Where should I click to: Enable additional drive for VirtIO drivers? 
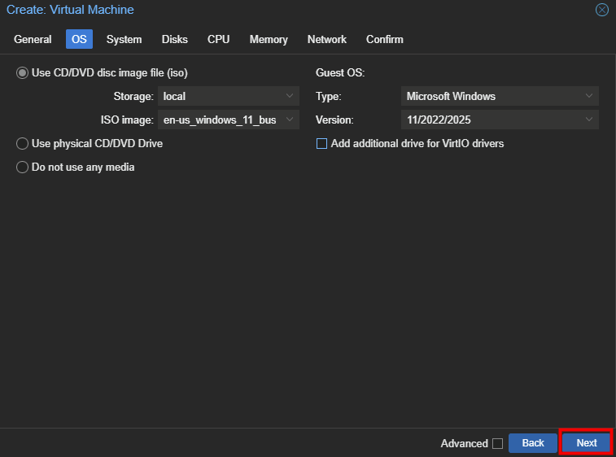(x=321, y=144)
